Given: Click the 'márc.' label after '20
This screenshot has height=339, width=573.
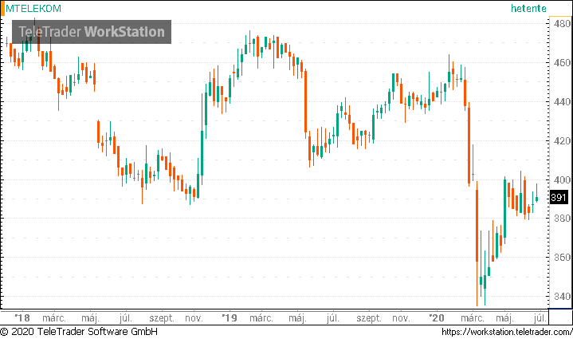Looking at the screenshot, I should (473, 318).
